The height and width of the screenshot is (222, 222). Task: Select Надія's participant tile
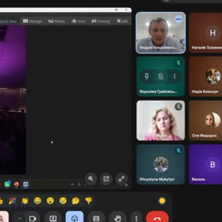click(206, 76)
